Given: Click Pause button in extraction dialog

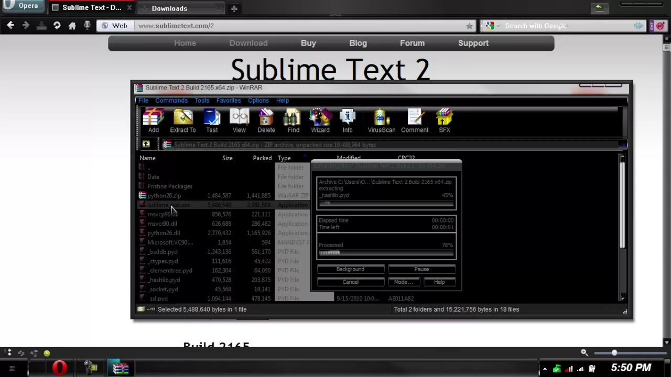Looking at the screenshot, I should pyautogui.click(x=421, y=269).
